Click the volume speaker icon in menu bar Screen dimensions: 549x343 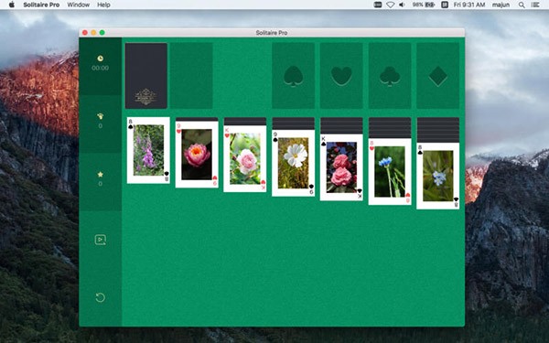point(402,5)
